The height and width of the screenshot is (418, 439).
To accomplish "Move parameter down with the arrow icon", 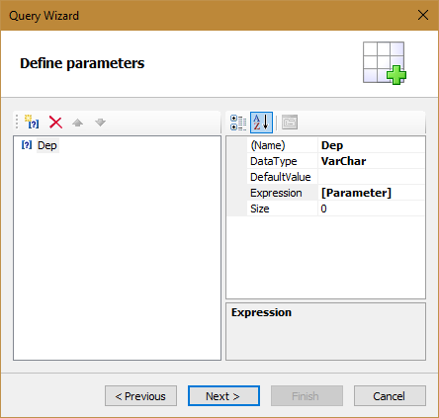I will [x=100, y=123].
